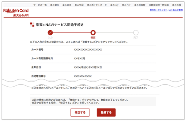
Task: Click the 完了 step circle in progress bar
Action: [x=136, y=33]
